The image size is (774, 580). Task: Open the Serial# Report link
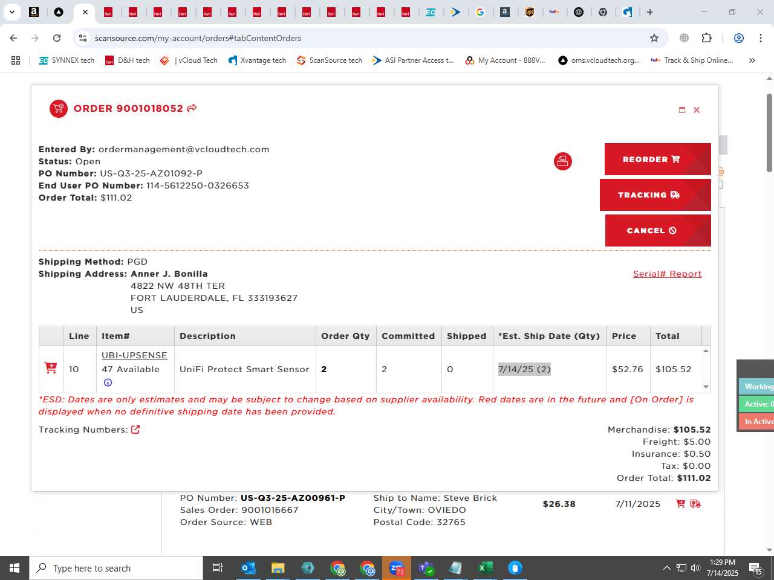click(667, 274)
